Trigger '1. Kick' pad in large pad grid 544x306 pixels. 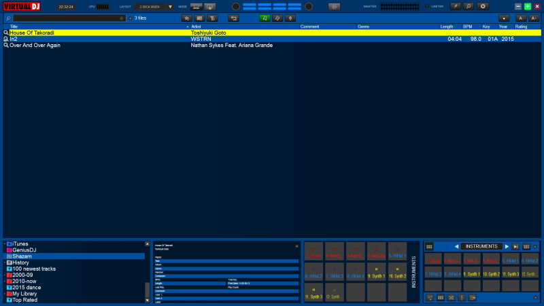coord(313,252)
